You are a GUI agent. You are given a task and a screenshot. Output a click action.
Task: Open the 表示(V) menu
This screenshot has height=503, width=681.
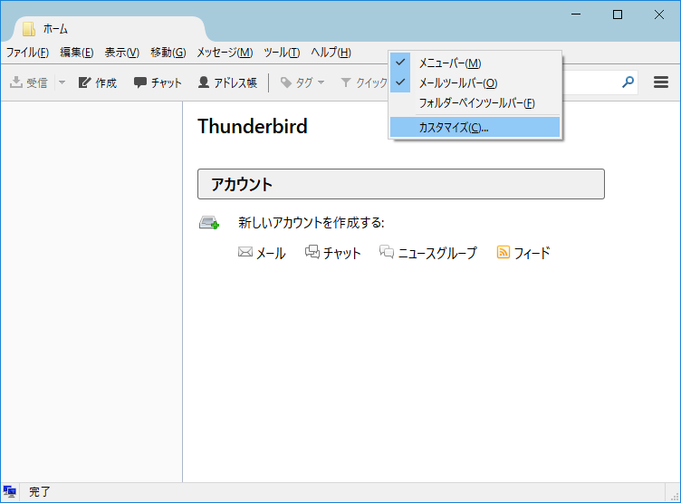coord(122,53)
